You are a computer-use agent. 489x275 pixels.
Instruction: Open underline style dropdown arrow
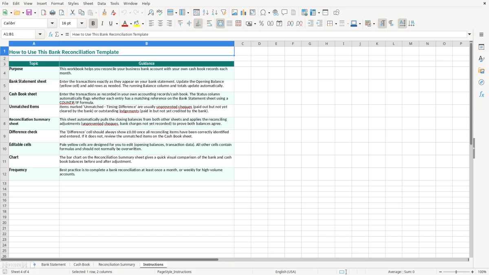(x=117, y=24)
